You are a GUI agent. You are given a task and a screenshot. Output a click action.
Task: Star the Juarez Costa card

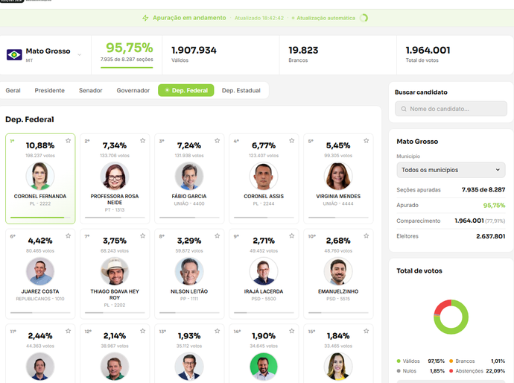pyautogui.click(x=69, y=235)
